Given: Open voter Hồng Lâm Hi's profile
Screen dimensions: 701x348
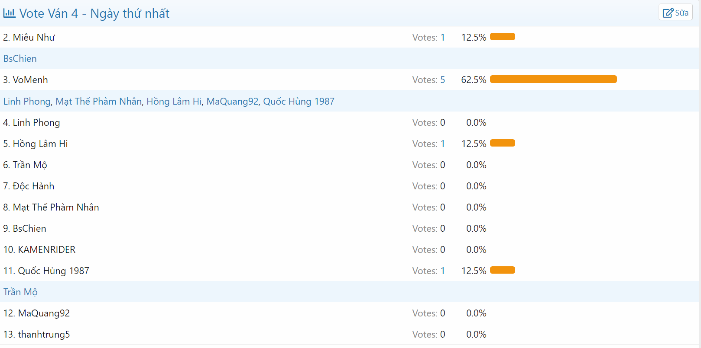Looking at the screenshot, I should pos(174,102).
